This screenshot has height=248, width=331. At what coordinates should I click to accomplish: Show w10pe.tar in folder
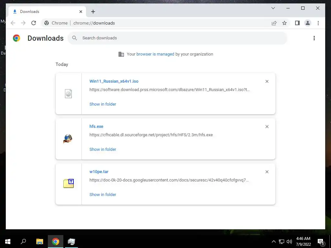pyautogui.click(x=103, y=194)
